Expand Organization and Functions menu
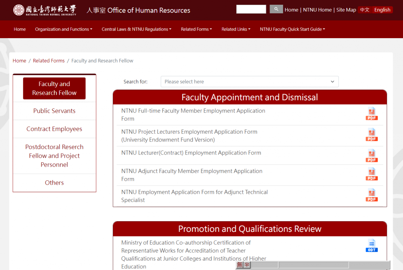The width and height of the screenshot is (403, 270). [63, 29]
